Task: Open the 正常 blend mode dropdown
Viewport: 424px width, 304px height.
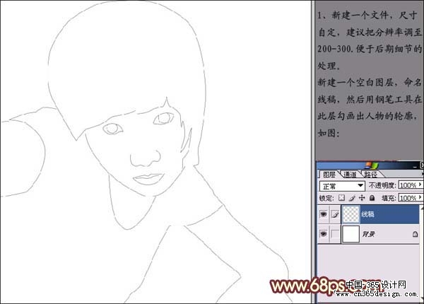Action: 342,186
